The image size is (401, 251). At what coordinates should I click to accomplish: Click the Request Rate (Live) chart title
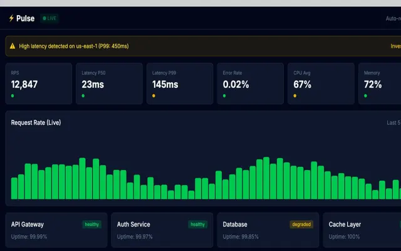36,123
